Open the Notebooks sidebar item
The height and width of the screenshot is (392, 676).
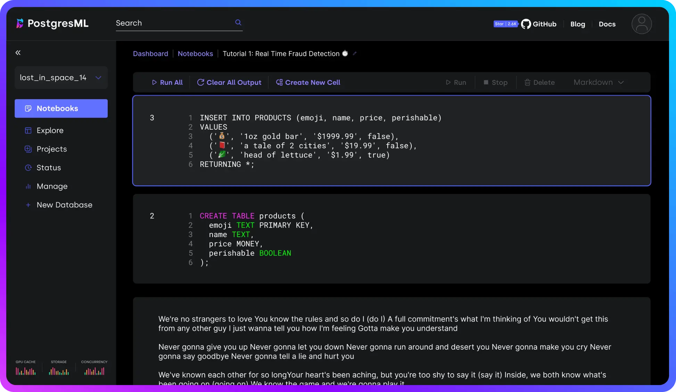[61, 108]
